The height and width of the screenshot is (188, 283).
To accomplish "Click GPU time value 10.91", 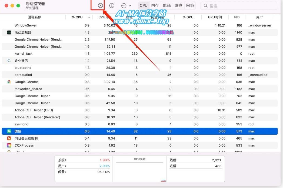I will (x=221, y=110).
